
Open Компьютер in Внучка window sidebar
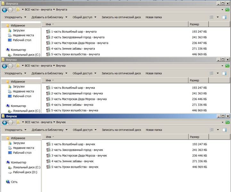click(x=16, y=106)
